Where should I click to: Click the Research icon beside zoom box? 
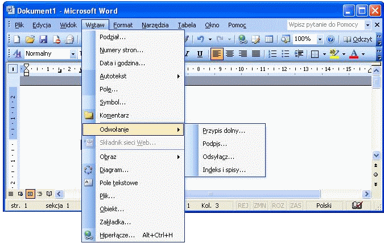286,39
